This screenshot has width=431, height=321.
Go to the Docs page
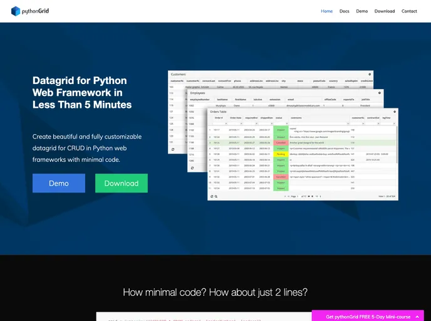point(344,11)
